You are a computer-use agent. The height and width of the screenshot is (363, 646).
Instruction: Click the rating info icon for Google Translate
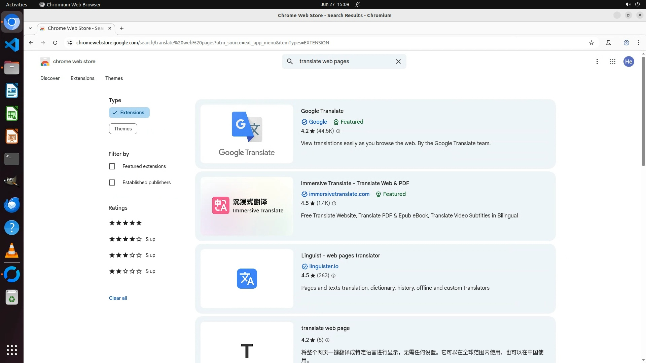point(338,131)
